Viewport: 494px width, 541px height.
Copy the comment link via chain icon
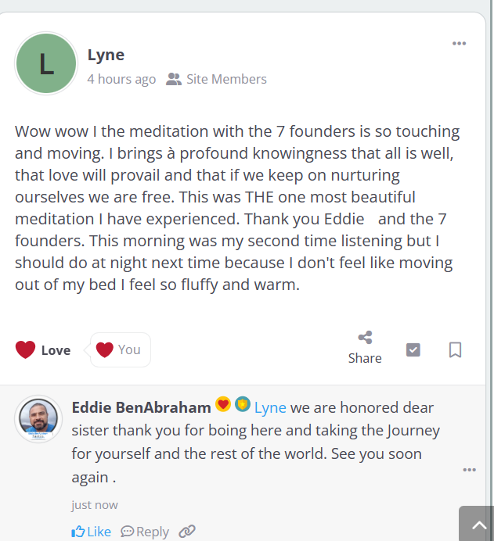click(187, 532)
